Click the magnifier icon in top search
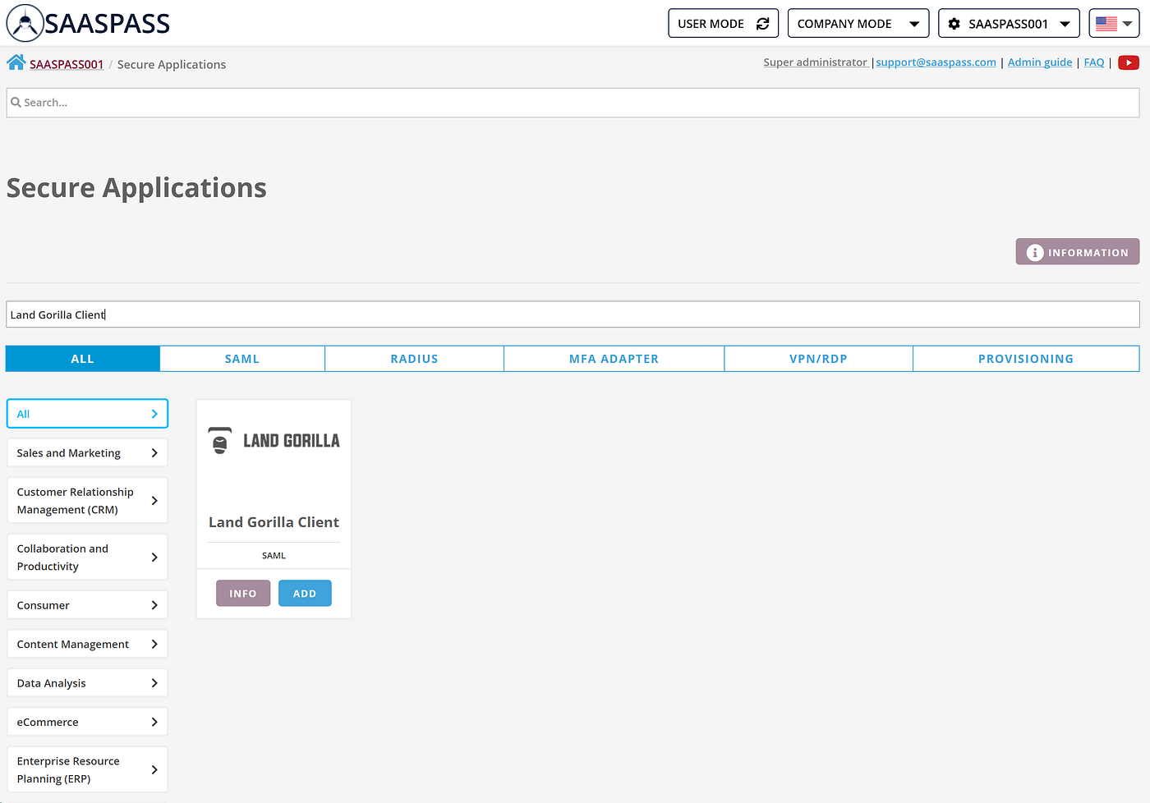Viewport: 1150px width, 803px height. pyautogui.click(x=16, y=103)
